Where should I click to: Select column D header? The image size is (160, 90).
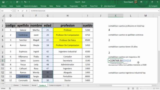pyautogui.click(x=10, y=15)
